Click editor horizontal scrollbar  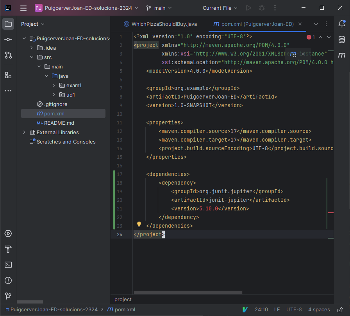[x=188, y=293]
